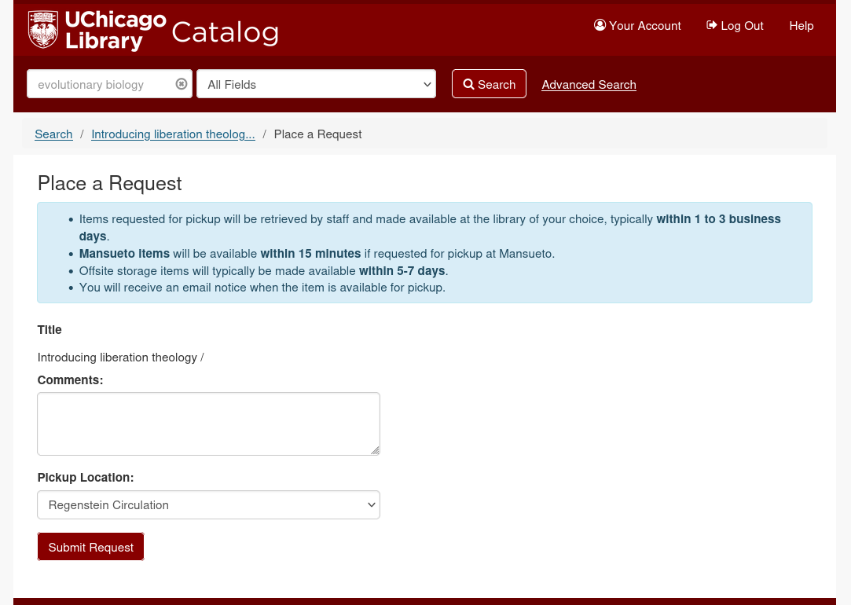Open Introducing liberation theolog... record page

[173, 134]
